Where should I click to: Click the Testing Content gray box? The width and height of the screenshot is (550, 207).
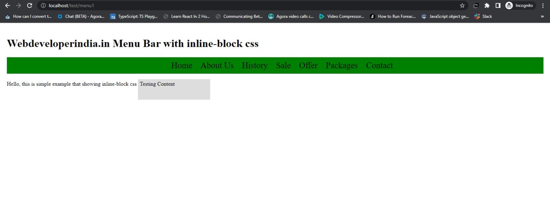tap(174, 89)
